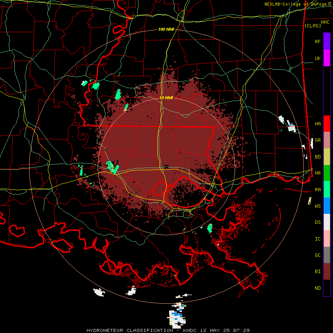The image size is (333, 333).
Task: Click the WS blue legend color swatch
Action: point(327,206)
